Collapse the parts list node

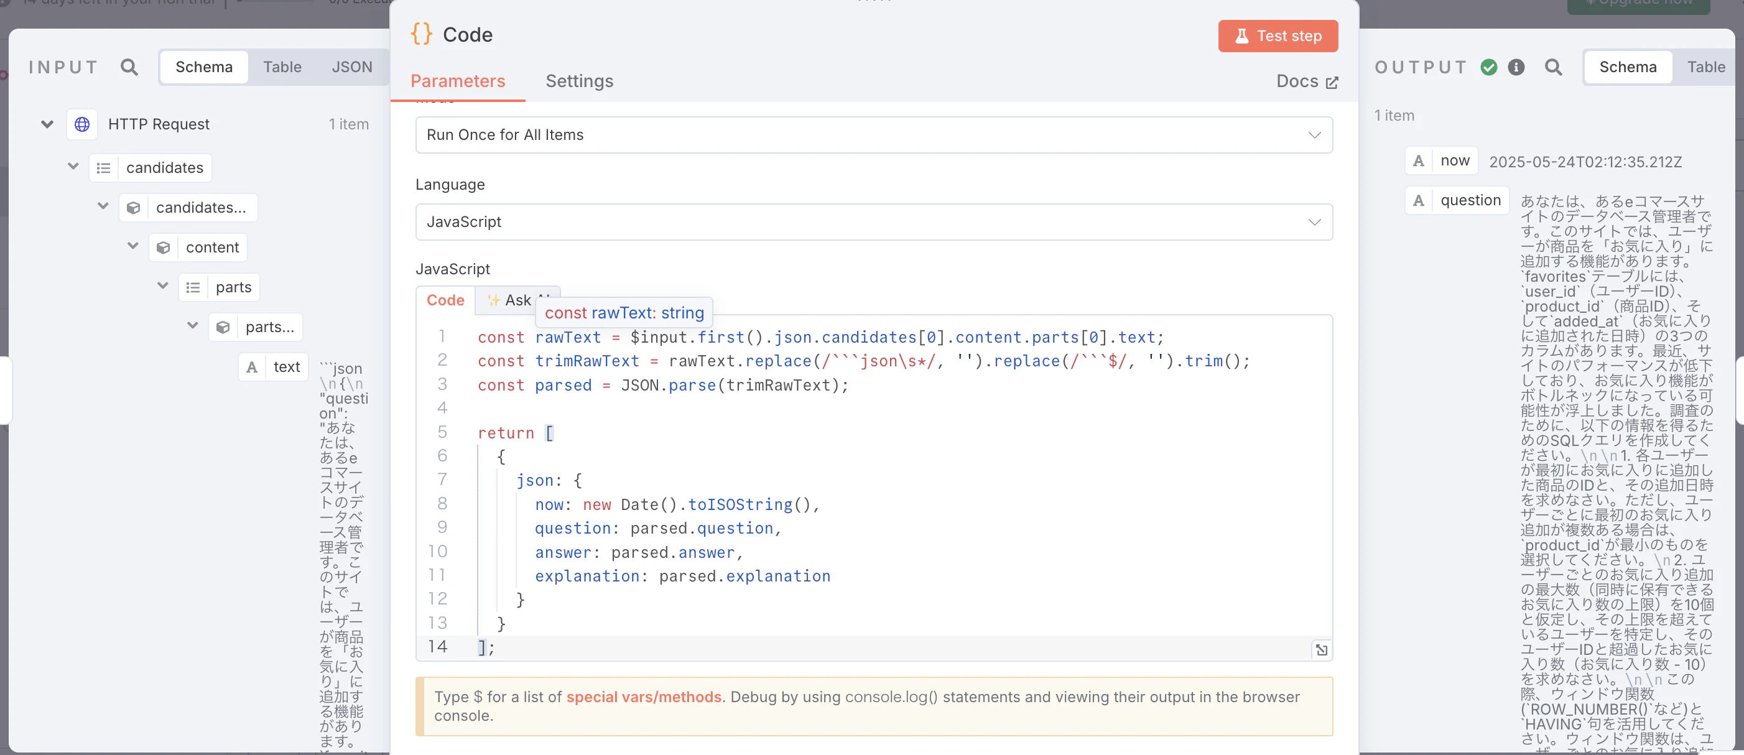tap(162, 287)
